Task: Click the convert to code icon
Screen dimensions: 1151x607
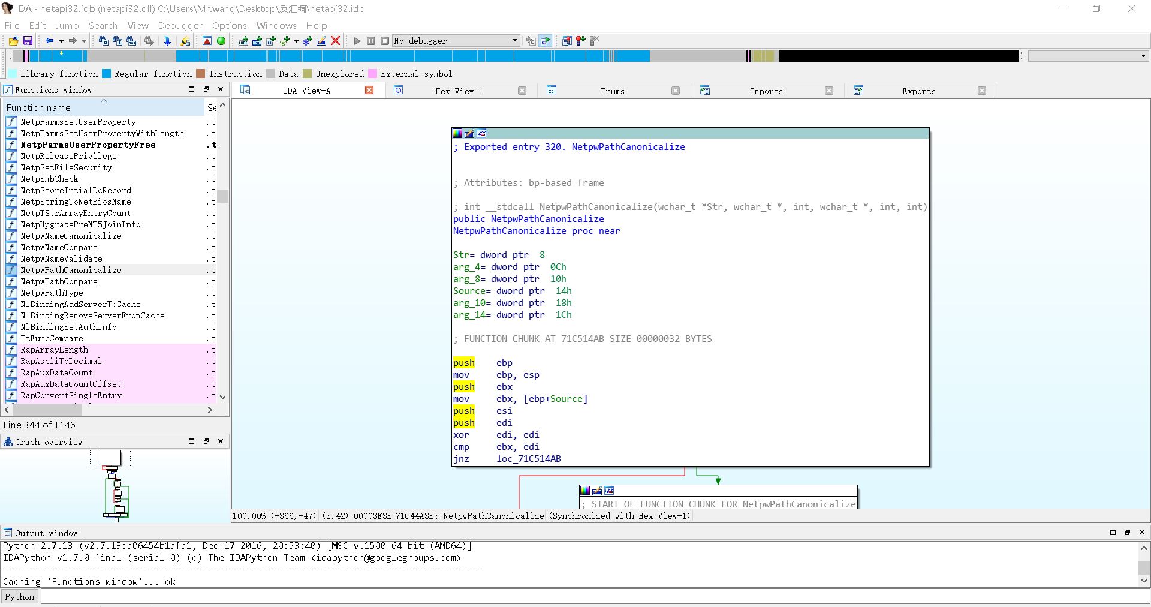Action: pyautogui.click(x=243, y=41)
